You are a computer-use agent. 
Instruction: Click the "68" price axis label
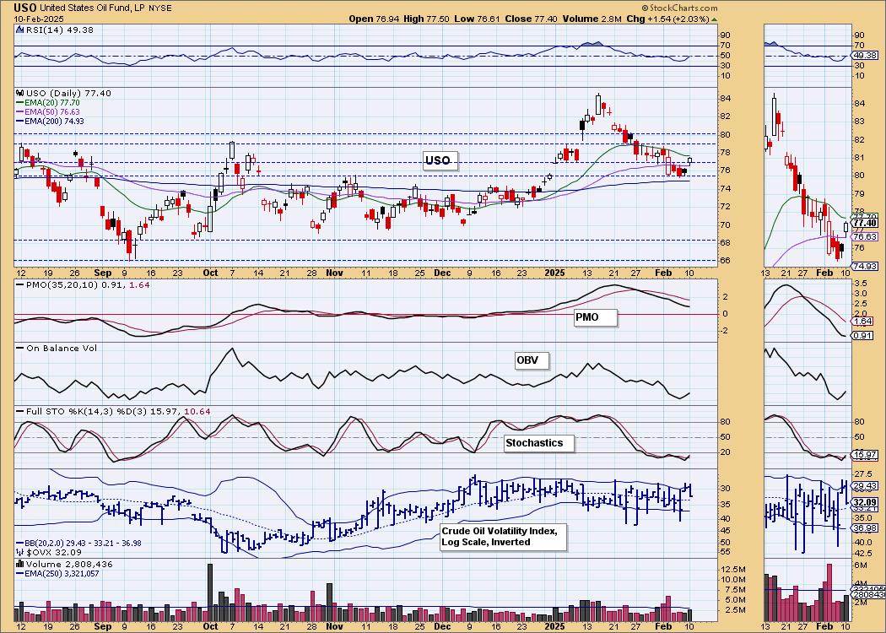click(726, 243)
